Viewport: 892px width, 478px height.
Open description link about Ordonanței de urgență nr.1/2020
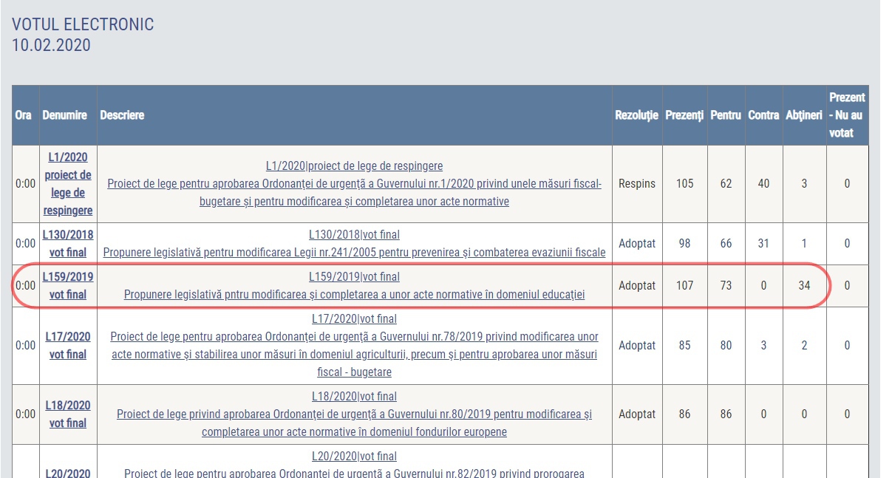[354, 192]
